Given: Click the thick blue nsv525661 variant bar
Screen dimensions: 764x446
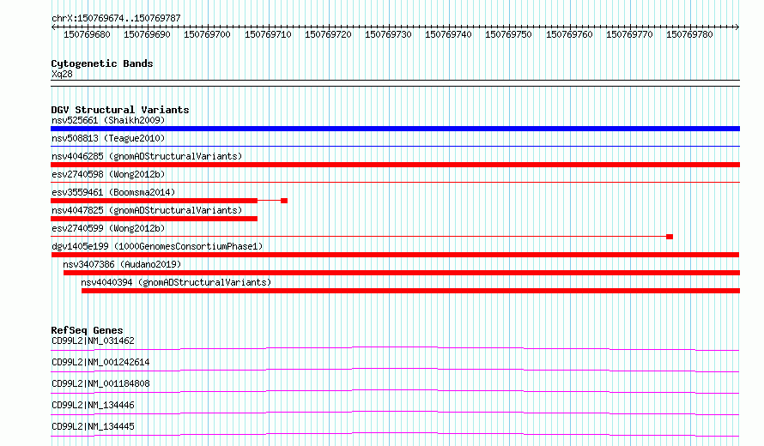Looking at the screenshot, I should point(395,129).
